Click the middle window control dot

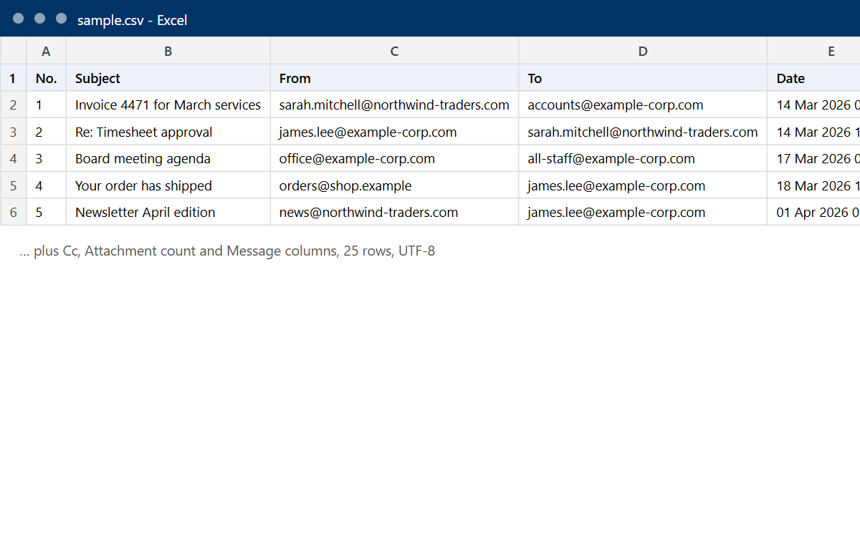40,19
